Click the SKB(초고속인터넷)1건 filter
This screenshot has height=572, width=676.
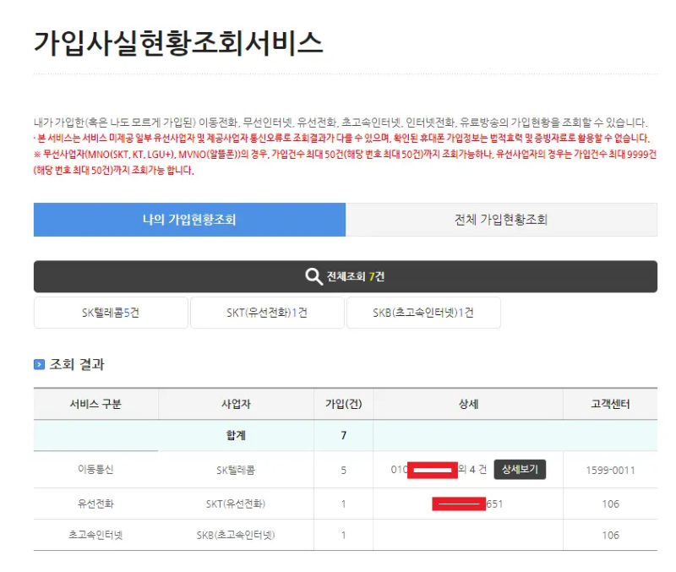pos(423,313)
